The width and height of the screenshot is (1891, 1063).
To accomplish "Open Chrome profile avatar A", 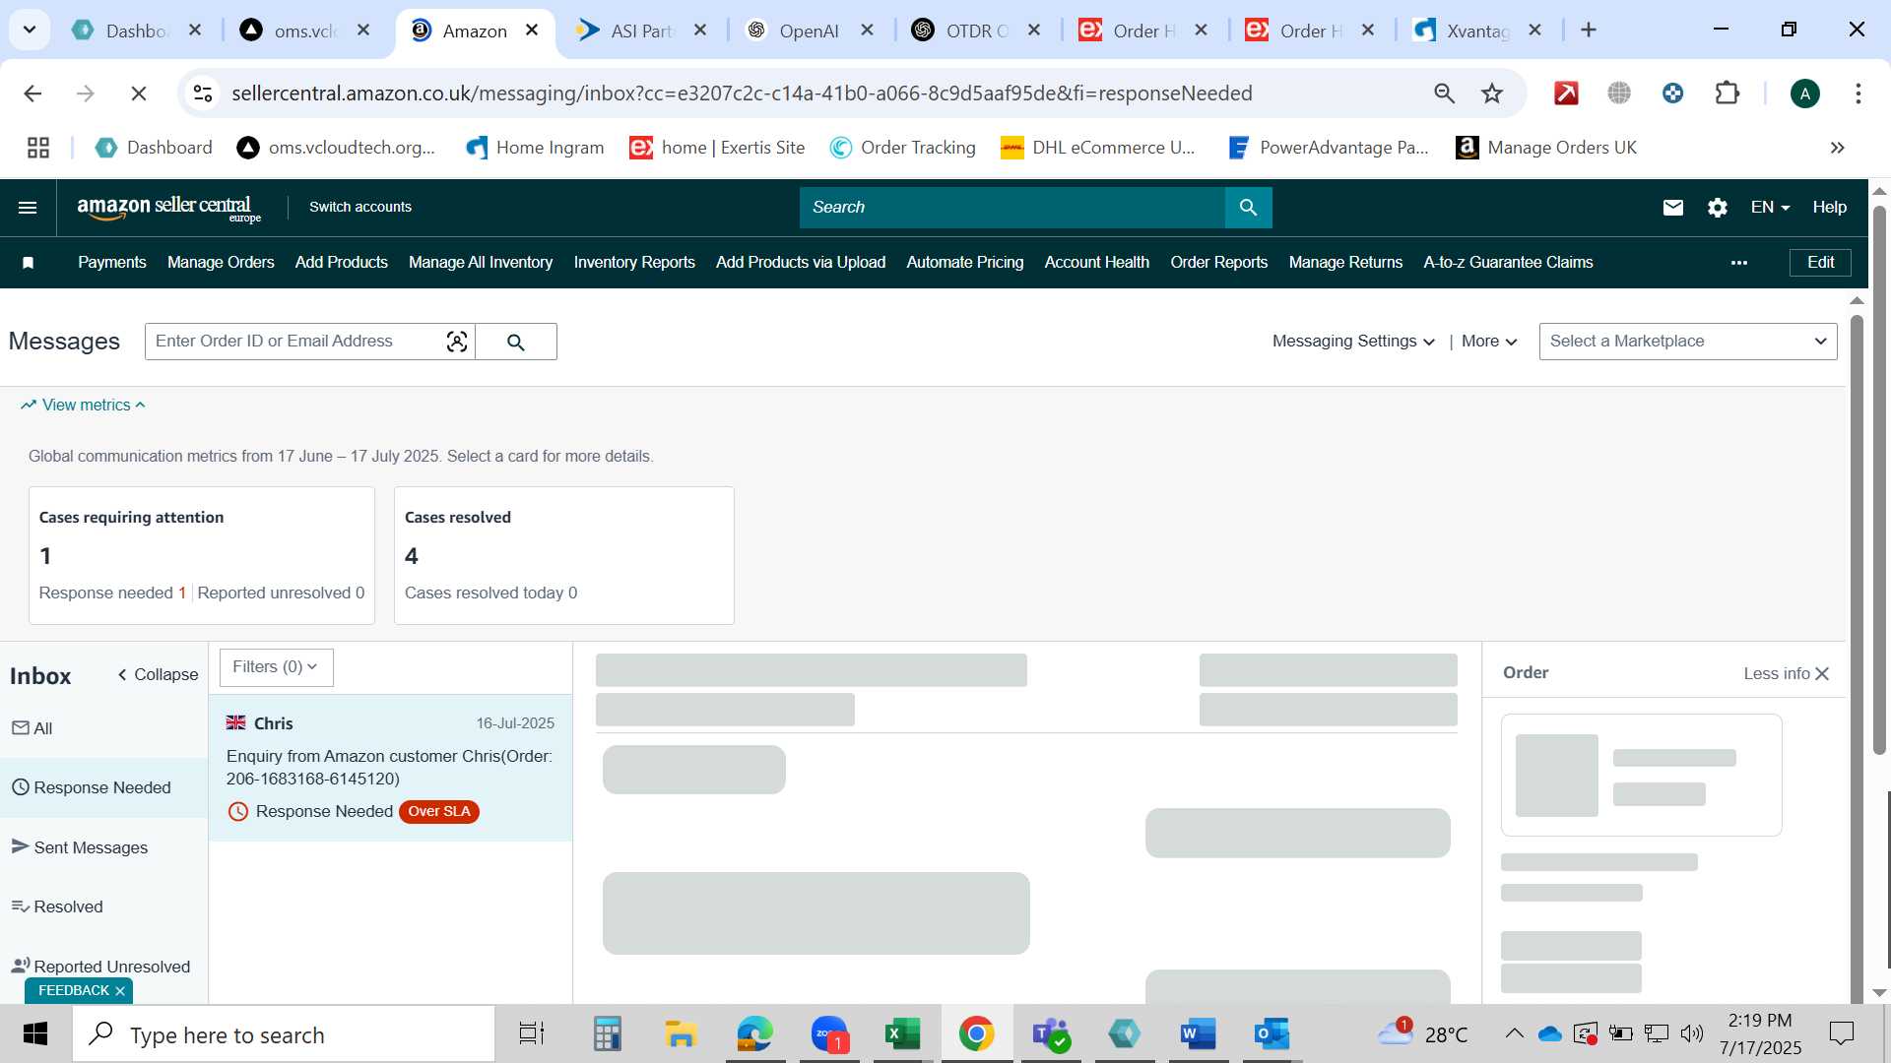I will pyautogui.click(x=1804, y=94).
